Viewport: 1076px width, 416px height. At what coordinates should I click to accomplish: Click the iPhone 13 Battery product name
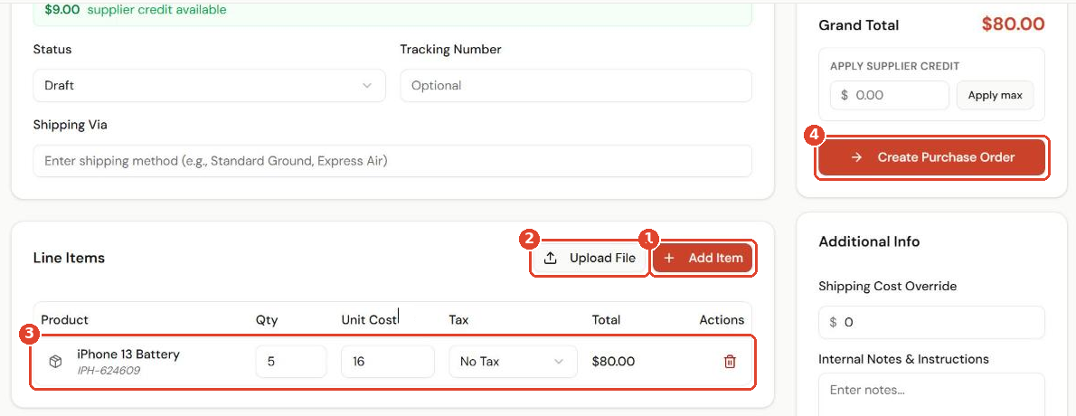128,355
